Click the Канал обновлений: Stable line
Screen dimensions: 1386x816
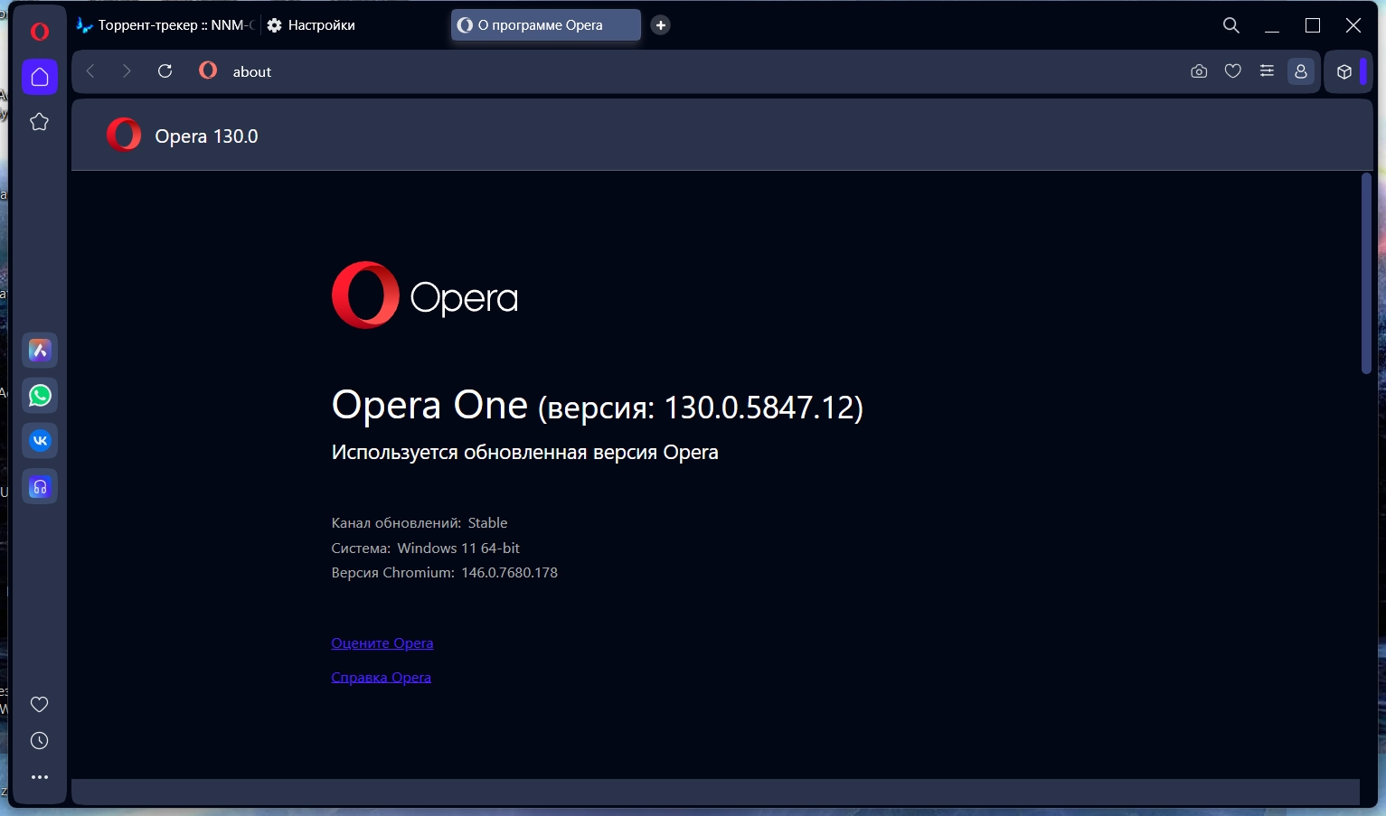(420, 523)
